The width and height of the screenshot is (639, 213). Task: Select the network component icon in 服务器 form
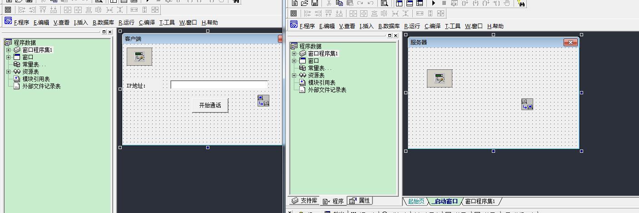click(x=527, y=104)
